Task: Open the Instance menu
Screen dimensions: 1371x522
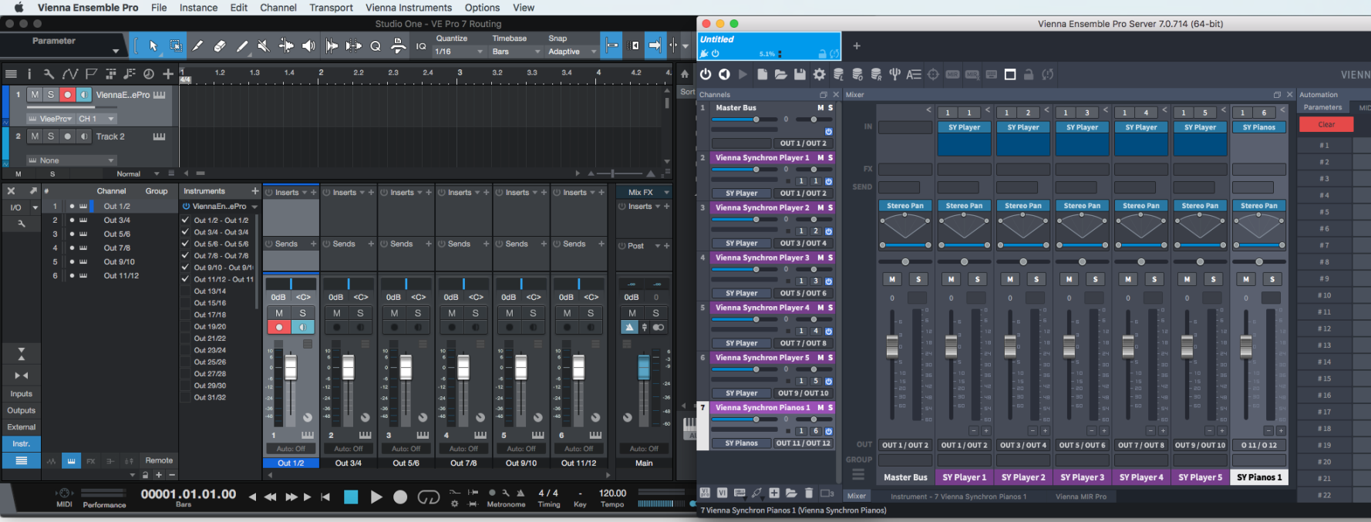Action: point(198,8)
